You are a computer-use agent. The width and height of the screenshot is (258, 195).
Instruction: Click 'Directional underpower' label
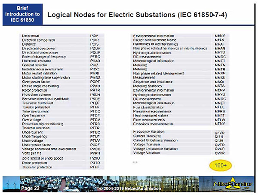[40, 52]
